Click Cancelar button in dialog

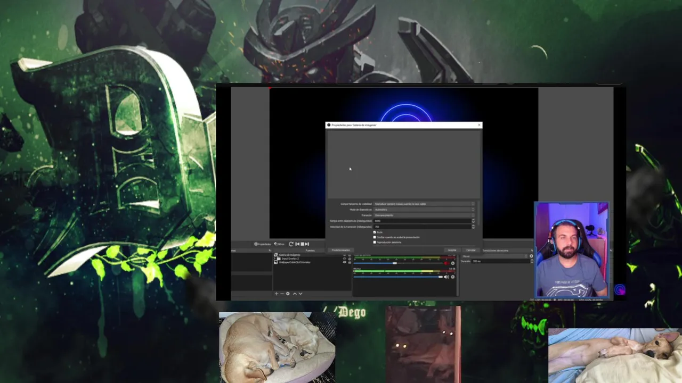pos(471,250)
